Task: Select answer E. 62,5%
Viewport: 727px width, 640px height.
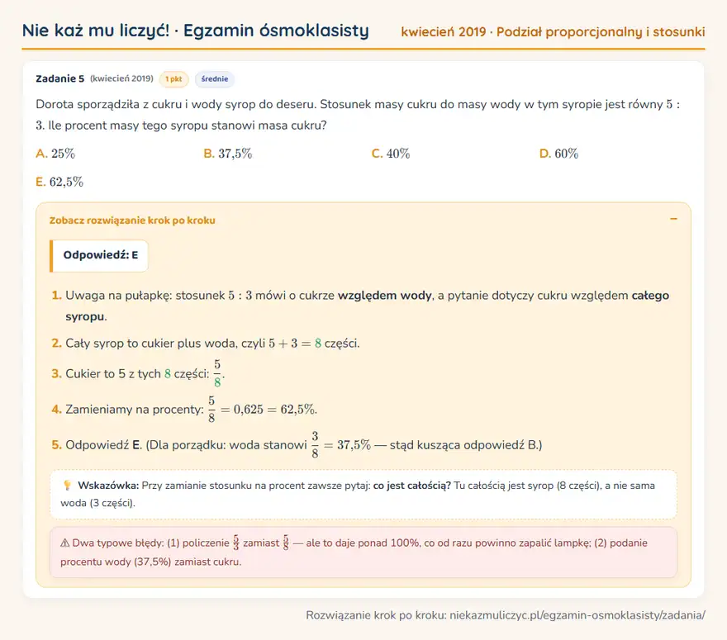Action: [59, 182]
